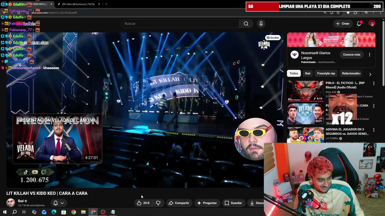Image resolution: width=385 pixels, height=216 pixels.
Task: Select the Freestyle rap filter chip
Action: (326, 73)
